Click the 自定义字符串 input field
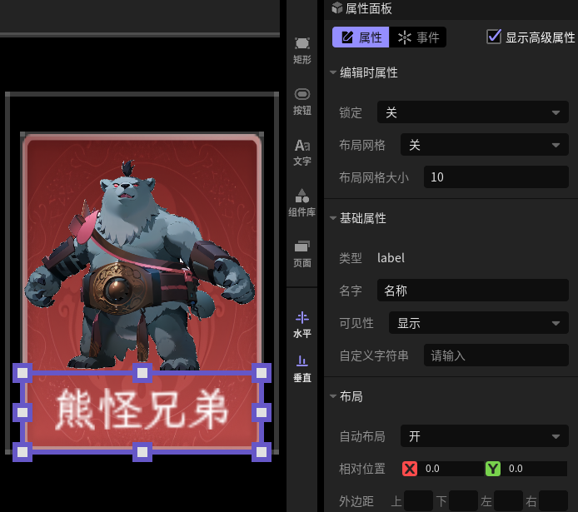The width and height of the screenshot is (578, 512). [496, 355]
